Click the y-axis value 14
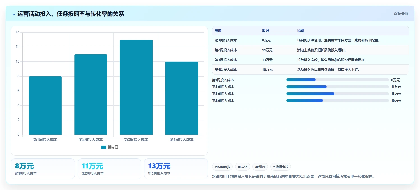 click(17, 32)
